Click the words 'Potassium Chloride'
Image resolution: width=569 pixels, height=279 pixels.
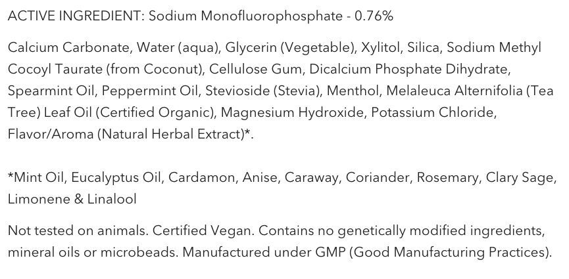pyautogui.click(x=432, y=113)
